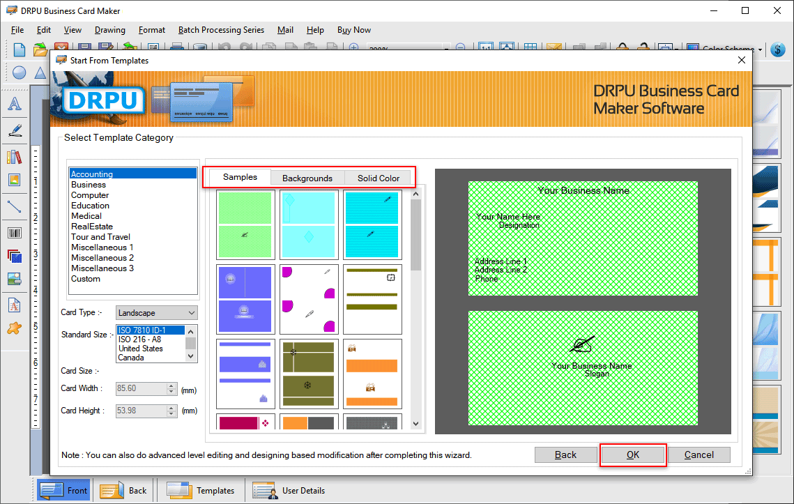Viewport: 794px width, 504px height.
Task: Open the Format menu
Action: 152,30
